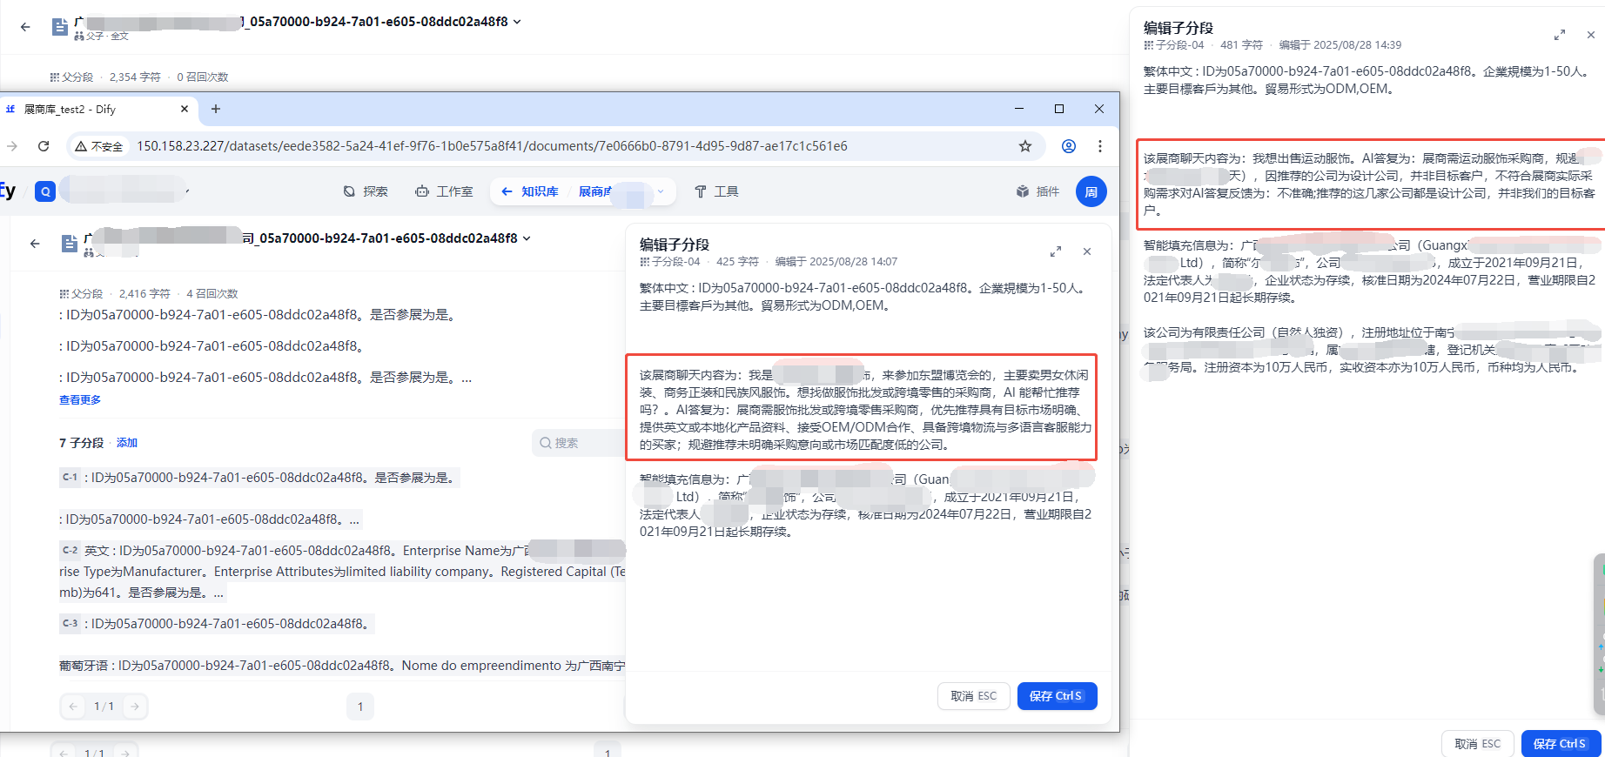Reload the page in the browser
This screenshot has width=1605, height=757.
pos(44,146)
